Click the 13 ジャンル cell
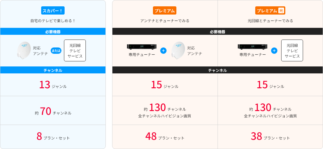 click(53, 85)
